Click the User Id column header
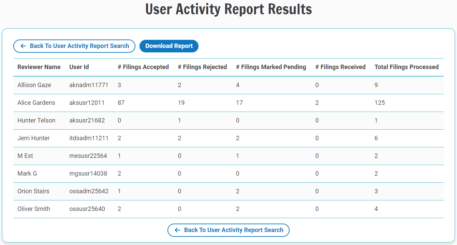The width and height of the screenshot is (457, 245). [x=79, y=67]
